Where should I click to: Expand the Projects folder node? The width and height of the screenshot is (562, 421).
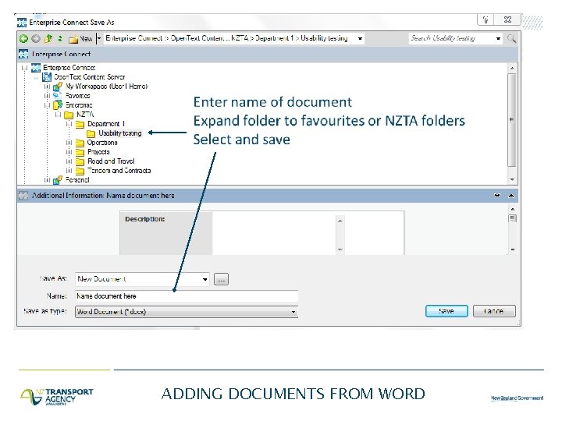pos(69,152)
